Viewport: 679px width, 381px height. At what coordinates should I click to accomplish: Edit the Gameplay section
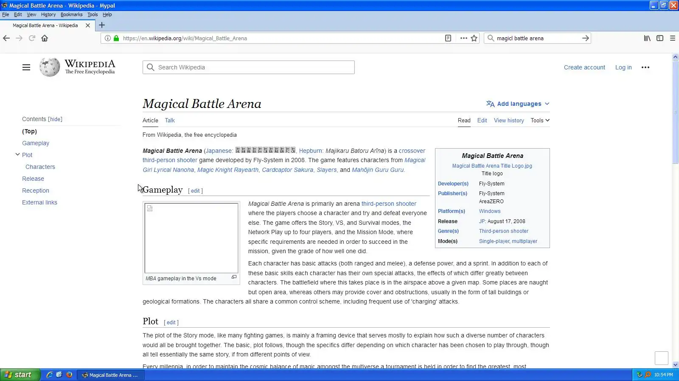point(195,191)
